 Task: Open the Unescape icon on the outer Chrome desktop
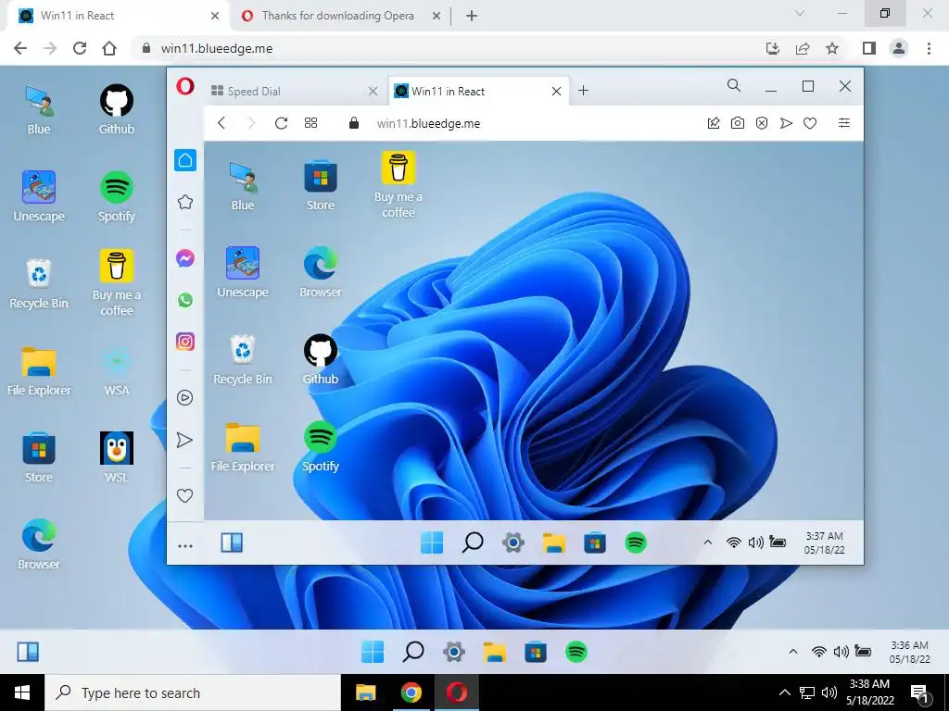point(39,196)
